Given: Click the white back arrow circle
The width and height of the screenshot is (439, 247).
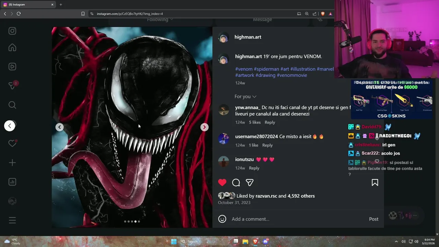Looking at the screenshot, I should pos(10,126).
